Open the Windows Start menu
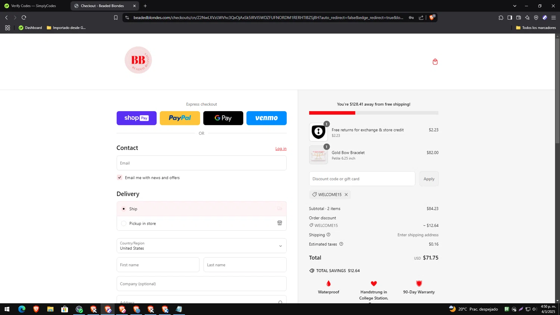Viewport: 560px width, 315px height. click(x=7, y=309)
